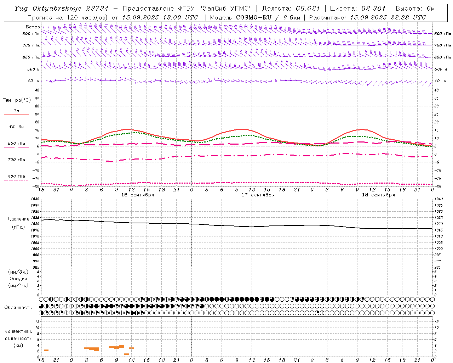Click the lowest orange convective cloud bar
The height and width of the screenshot is (363, 453).
pyautogui.click(x=126, y=354)
